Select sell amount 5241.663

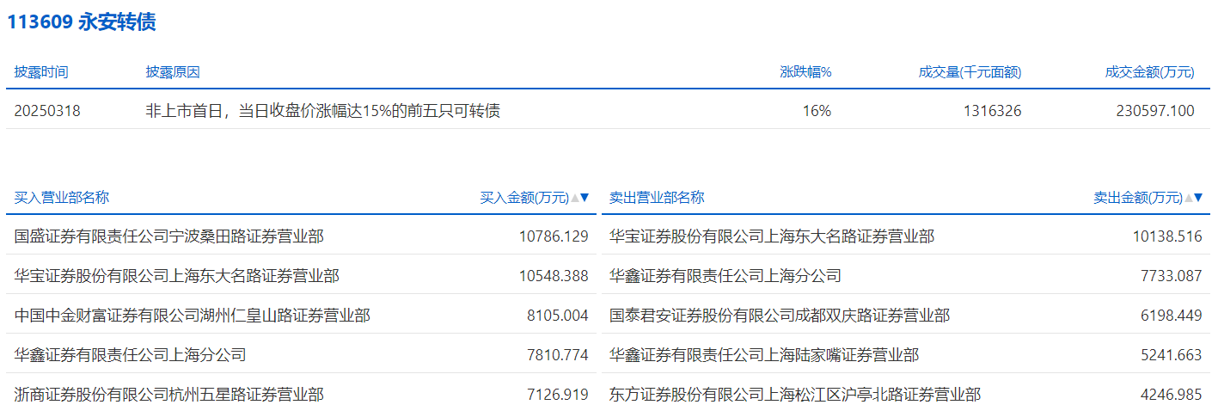tap(1172, 354)
